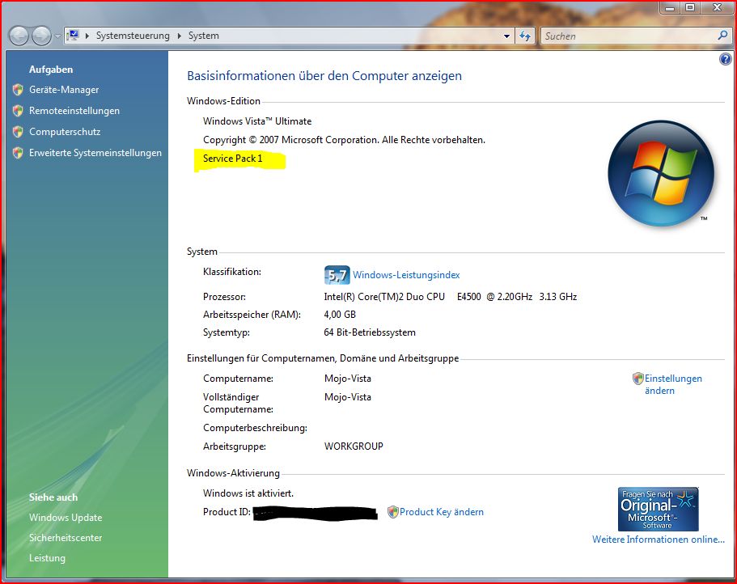The image size is (737, 584).
Task: Click the magnifier search icon
Action: [723, 36]
